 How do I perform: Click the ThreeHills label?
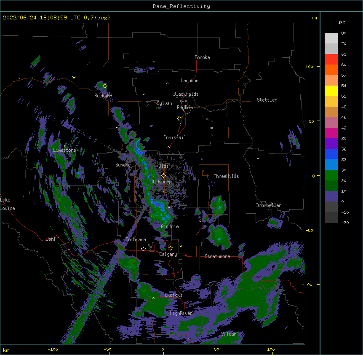(x=226, y=176)
